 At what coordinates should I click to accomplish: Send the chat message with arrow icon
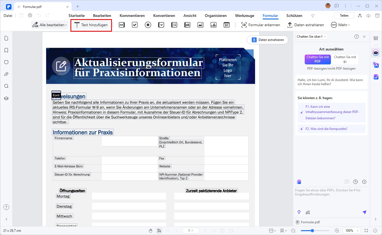tap(364, 212)
